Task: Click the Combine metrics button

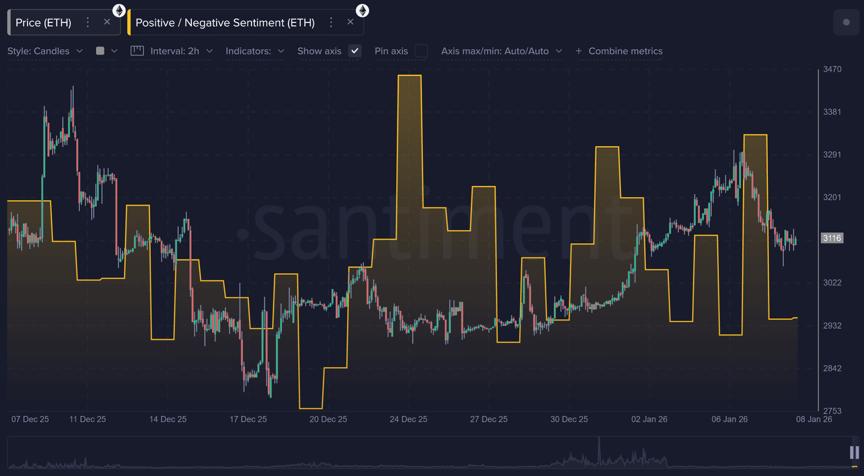Action: [625, 51]
